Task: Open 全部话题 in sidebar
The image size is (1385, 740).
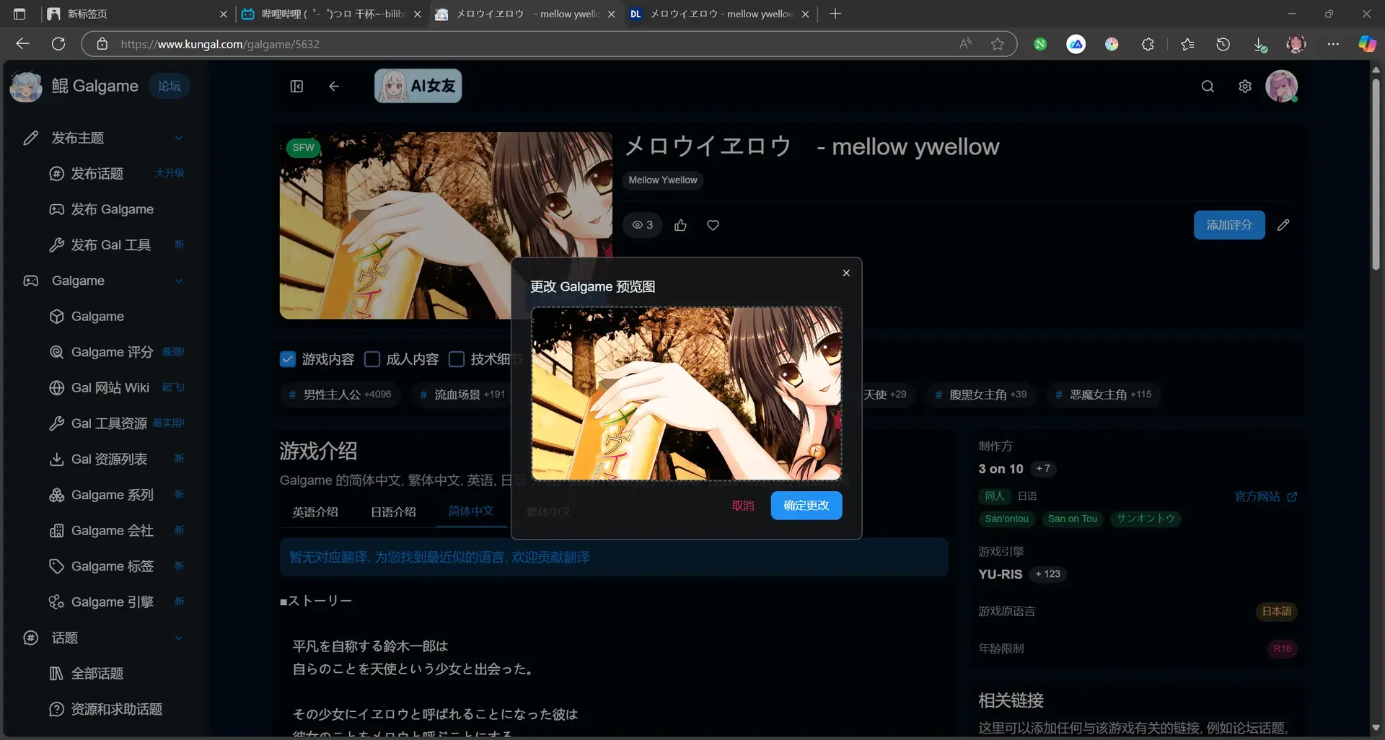Action: [115, 674]
